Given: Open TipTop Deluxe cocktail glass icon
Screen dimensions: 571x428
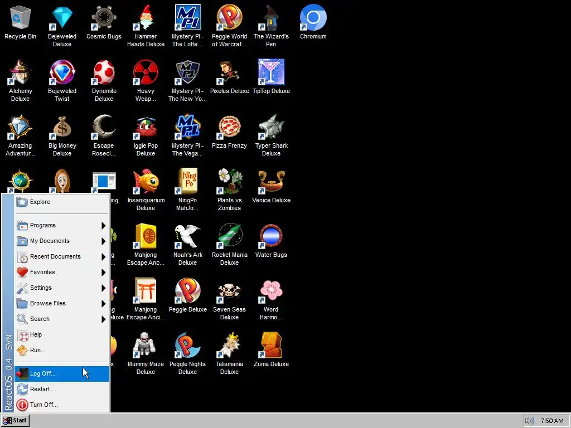Looking at the screenshot, I should (x=272, y=72).
